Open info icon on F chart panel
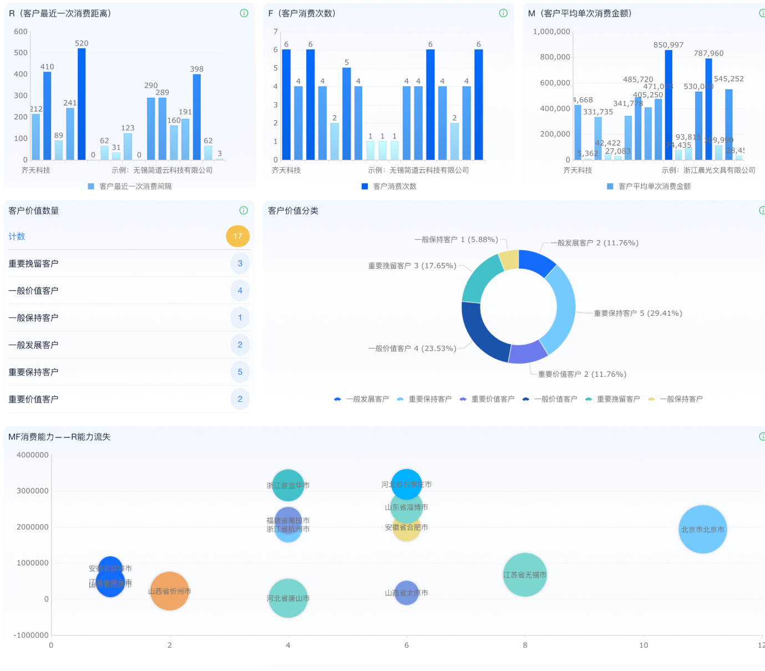 tap(503, 13)
